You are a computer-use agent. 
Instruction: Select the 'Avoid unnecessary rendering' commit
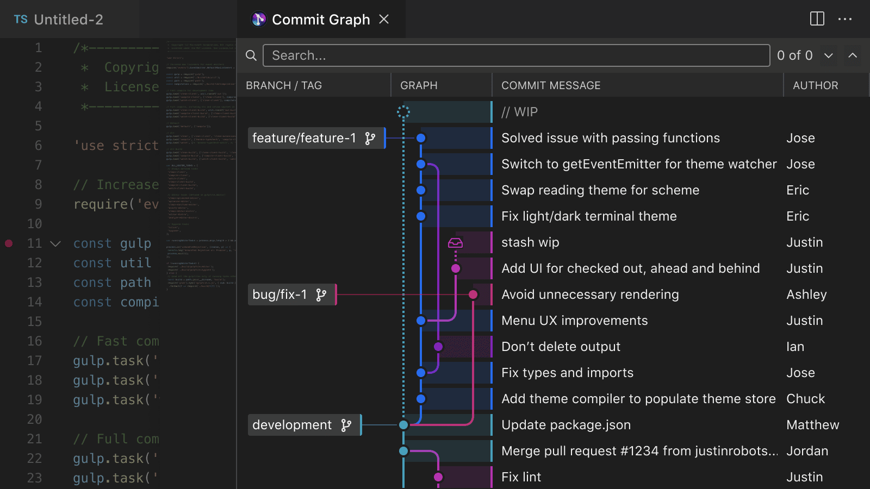point(589,294)
